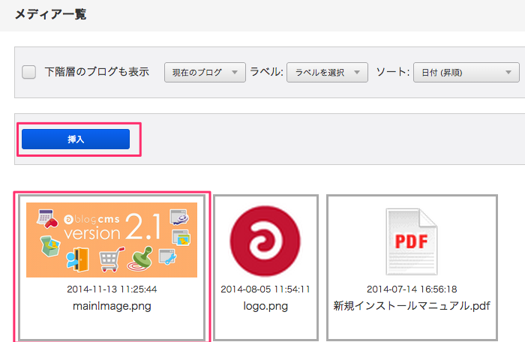525x342 pixels.
Task: Select the PDF file icon
Action: click(x=412, y=241)
